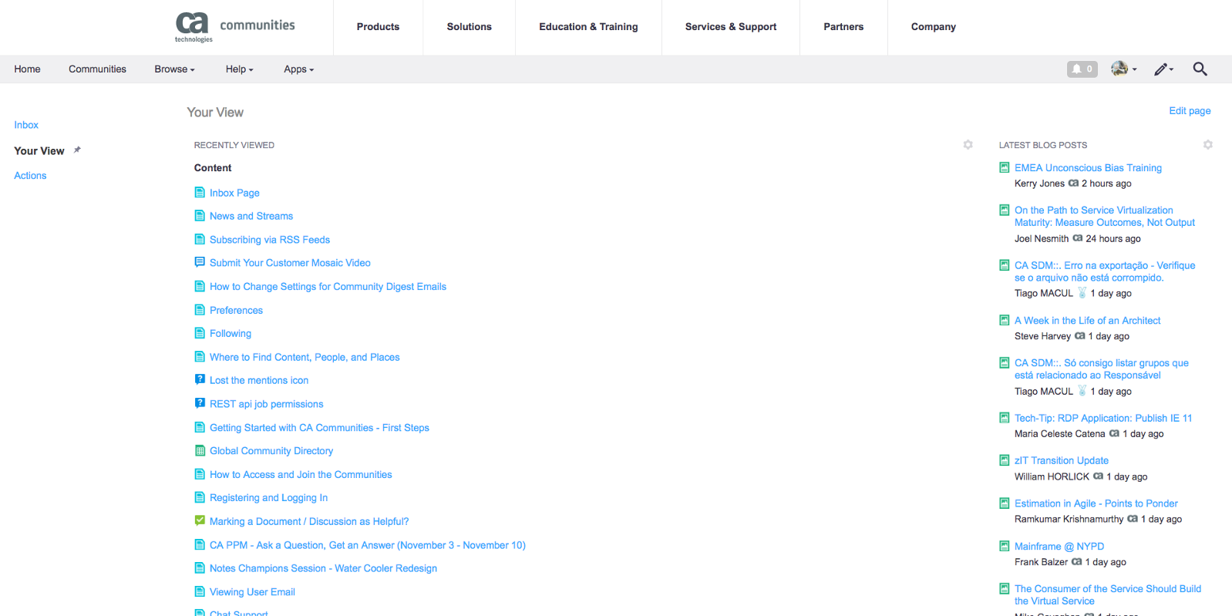Open Subscribing via RSS Feeds
This screenshot has height=616, width=1232.
tap(270, 240)
